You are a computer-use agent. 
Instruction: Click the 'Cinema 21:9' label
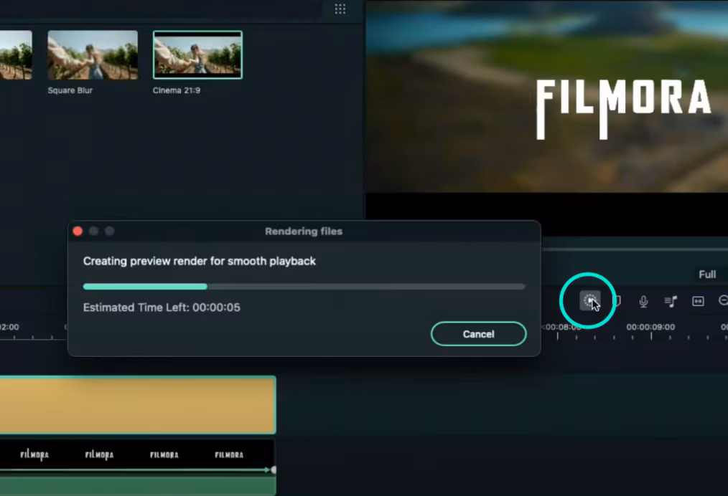177,90
